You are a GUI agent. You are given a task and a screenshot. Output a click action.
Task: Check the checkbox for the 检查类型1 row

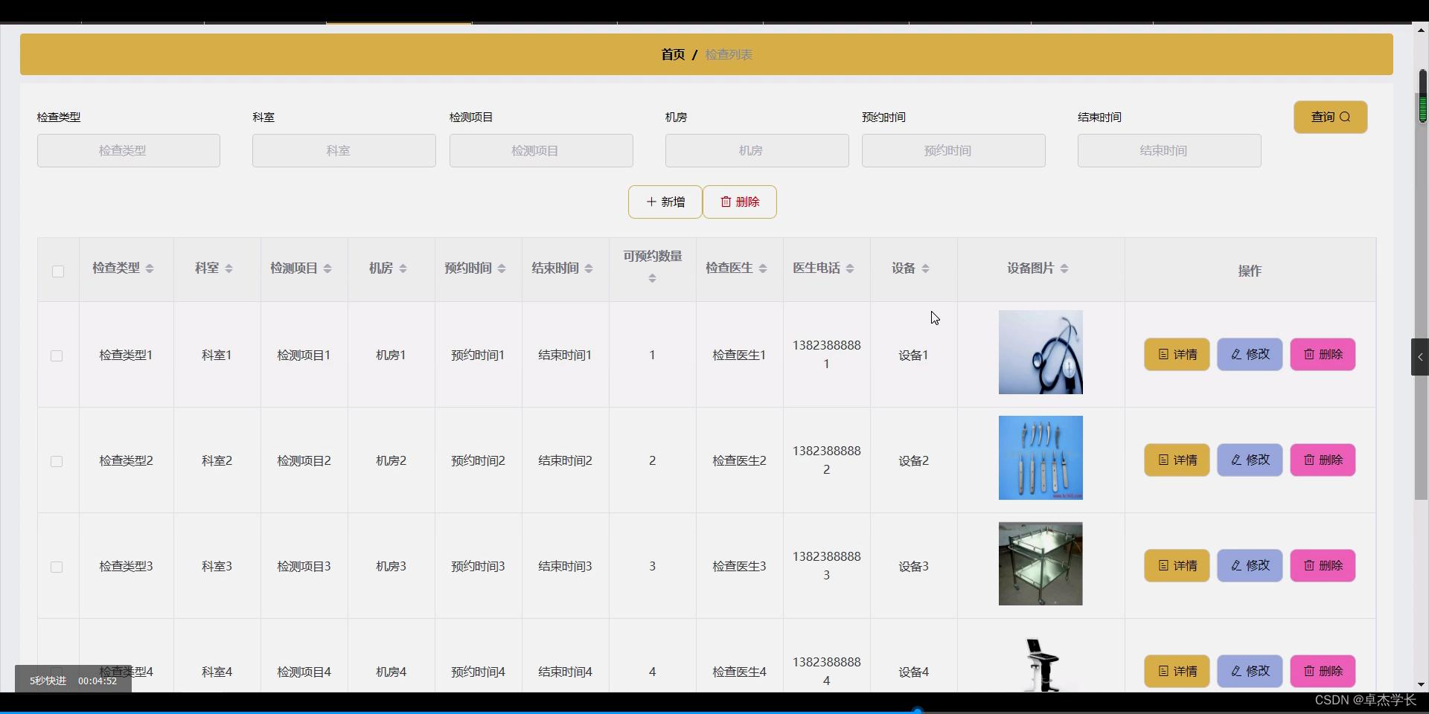point(56,356)
